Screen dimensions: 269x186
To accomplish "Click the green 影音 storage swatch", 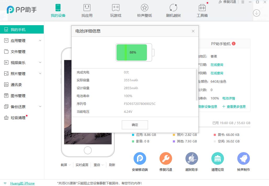I will (133, 141).
